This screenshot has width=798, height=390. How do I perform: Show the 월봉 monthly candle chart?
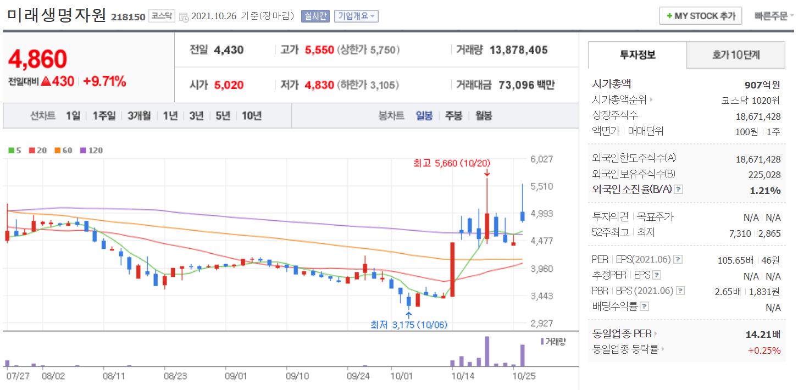coord(484,116)
